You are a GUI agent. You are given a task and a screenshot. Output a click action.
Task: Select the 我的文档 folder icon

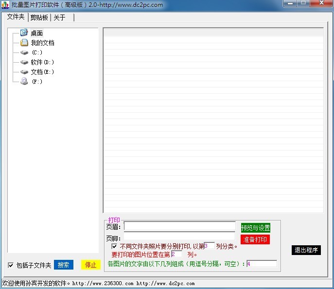pos(24,43)
